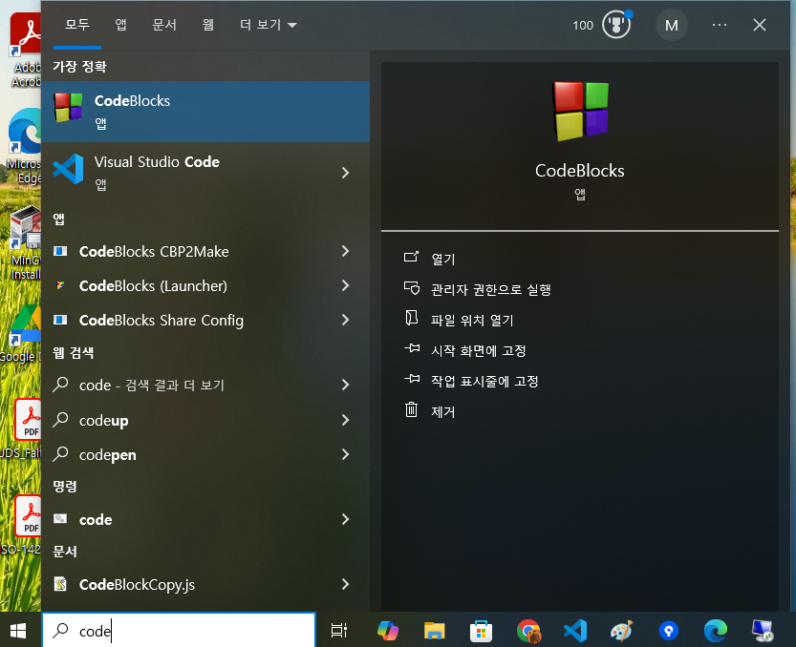This screenshot has width=796, height=647.
Task: Open the 더 보기 dropdown
Action: click(268, 25)
